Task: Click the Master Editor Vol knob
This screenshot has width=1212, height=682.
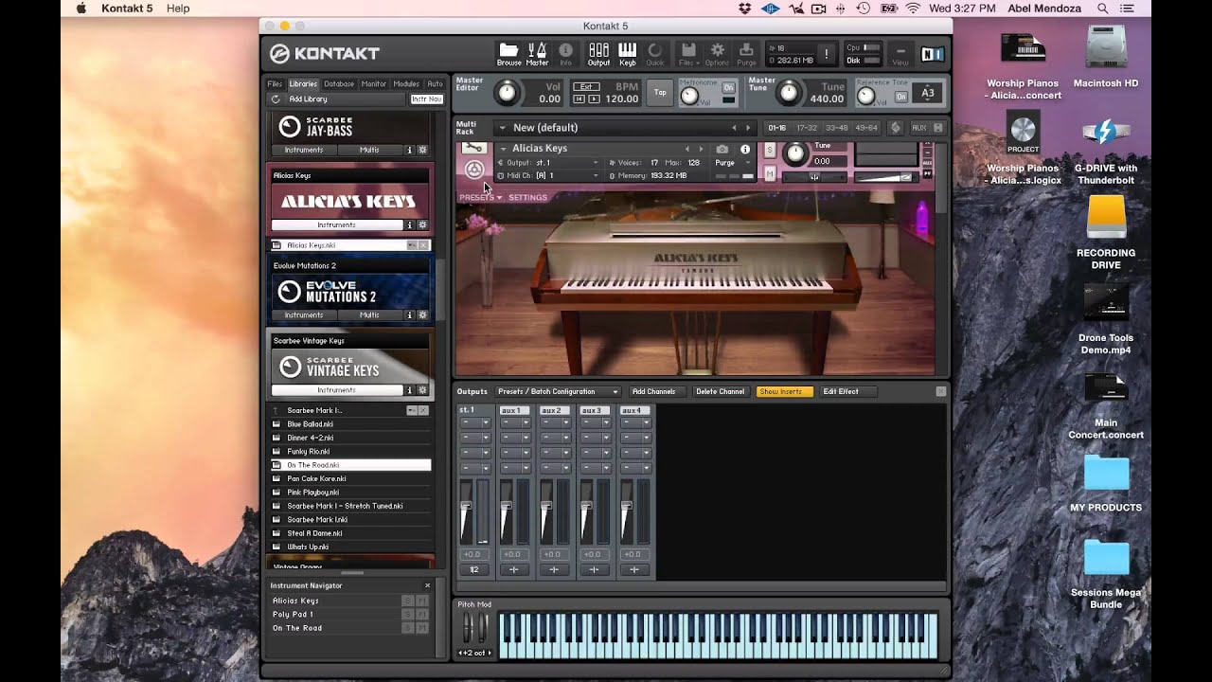Action: pos(507,92)
